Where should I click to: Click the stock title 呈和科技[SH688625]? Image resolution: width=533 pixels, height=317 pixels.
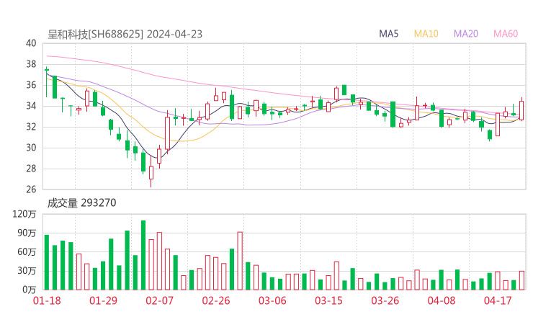pos(96,35)
